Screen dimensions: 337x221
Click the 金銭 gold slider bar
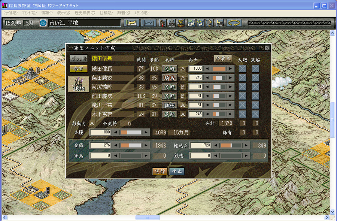(131, 146)
